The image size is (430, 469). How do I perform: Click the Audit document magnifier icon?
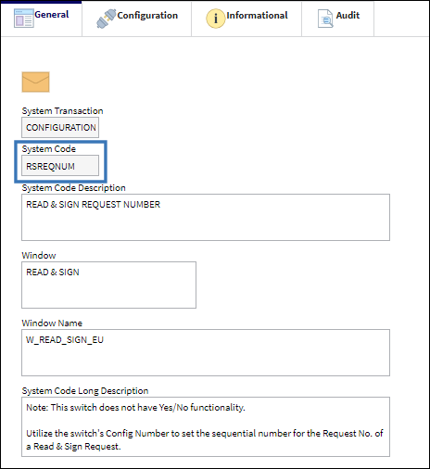[x=325, y=19]
